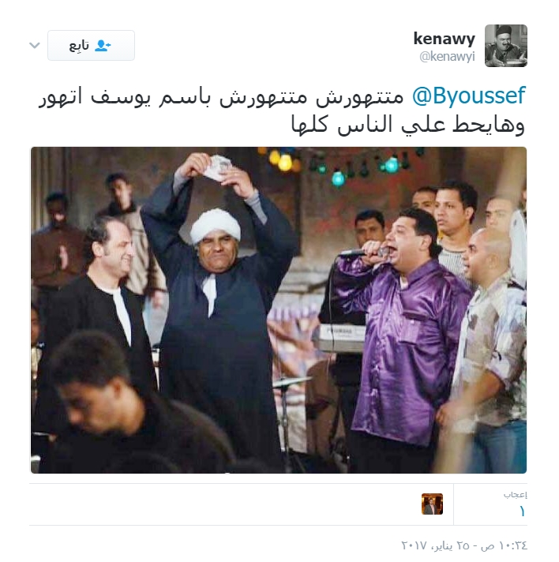Click the ٢٥ يناير، ٢٠١٧ date text

pos(435,545)
